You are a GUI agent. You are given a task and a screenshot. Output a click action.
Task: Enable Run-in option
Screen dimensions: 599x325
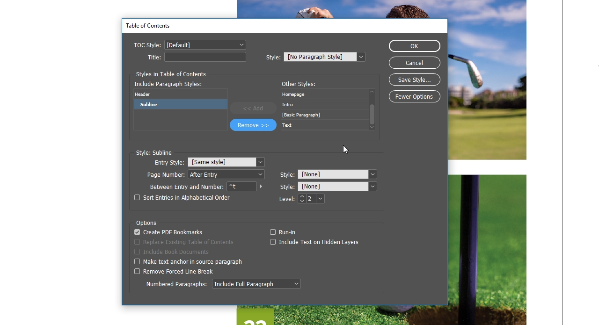coord(273,232)
